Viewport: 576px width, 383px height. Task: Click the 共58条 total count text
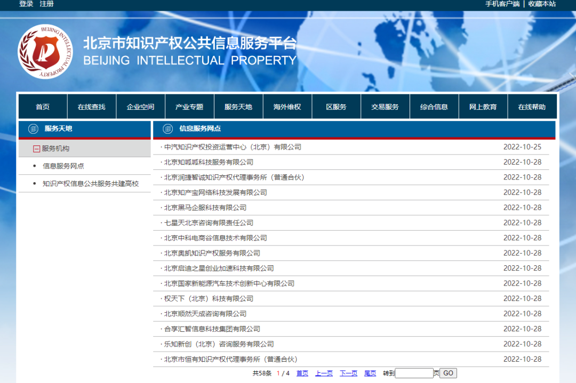click(262, 373)
